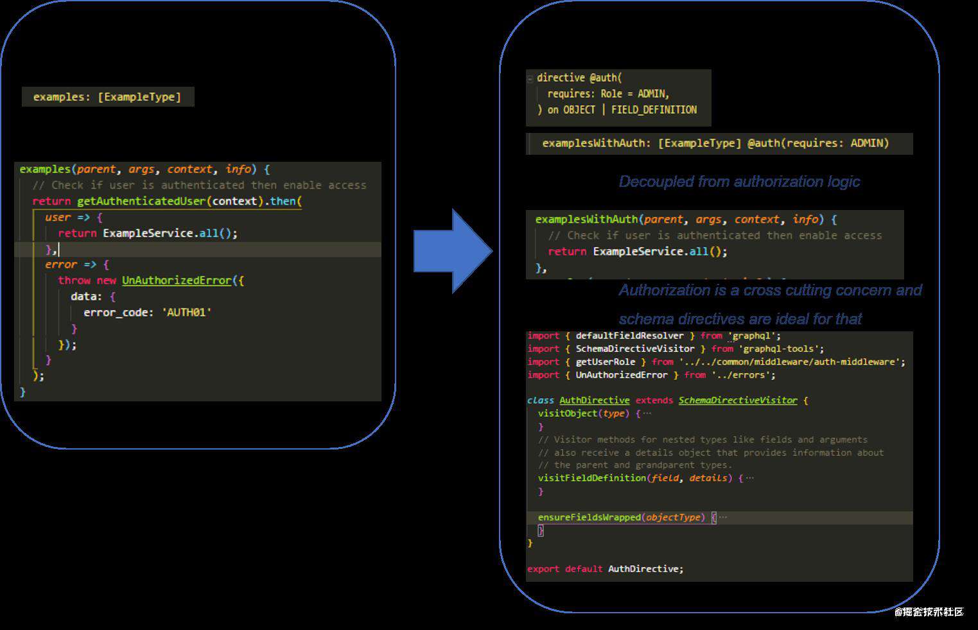The image size is (978, 630).
Task: Click underlined UnAuthorizedError in the throw statement
Action: point(177,281)
